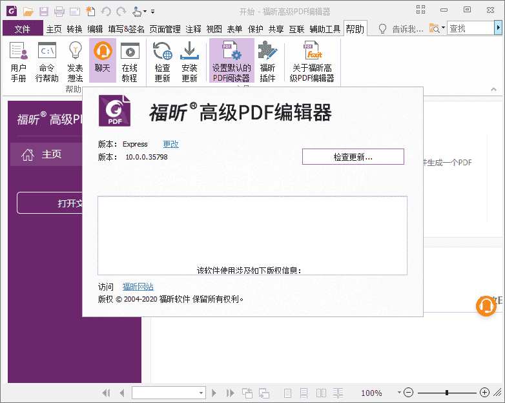Start a Chat (聊天) session
The image size is (505, 403).
click(103, 61)
